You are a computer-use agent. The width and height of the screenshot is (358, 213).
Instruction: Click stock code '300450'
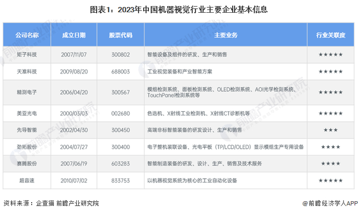(121, 130)
